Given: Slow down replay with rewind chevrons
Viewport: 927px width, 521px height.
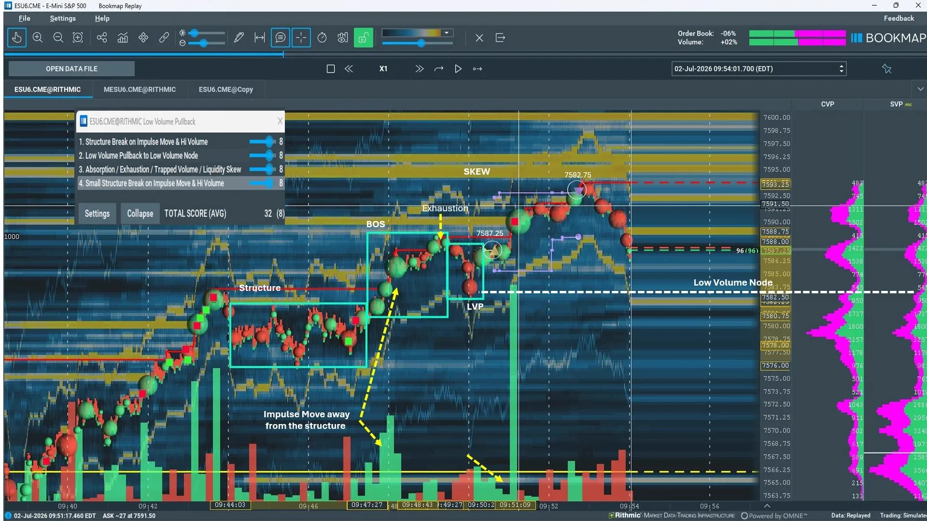Looking at the screenshot, I should (x=349, y=69).
